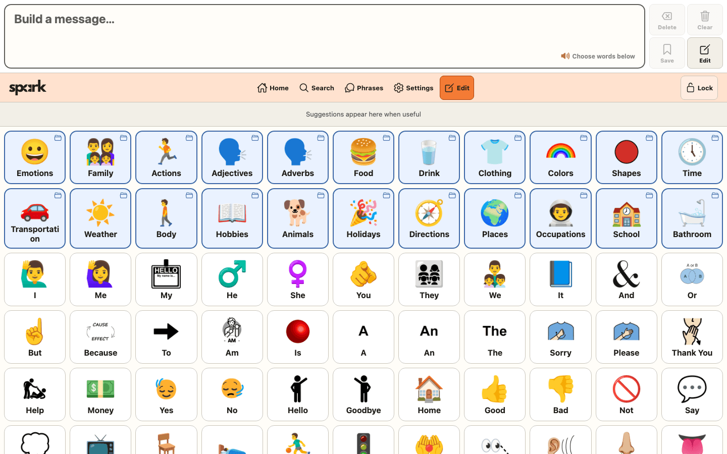The height and width of the screenshot is (454, 727).
Task: Add the 'Sorry' tile
Action: (560, 337)
